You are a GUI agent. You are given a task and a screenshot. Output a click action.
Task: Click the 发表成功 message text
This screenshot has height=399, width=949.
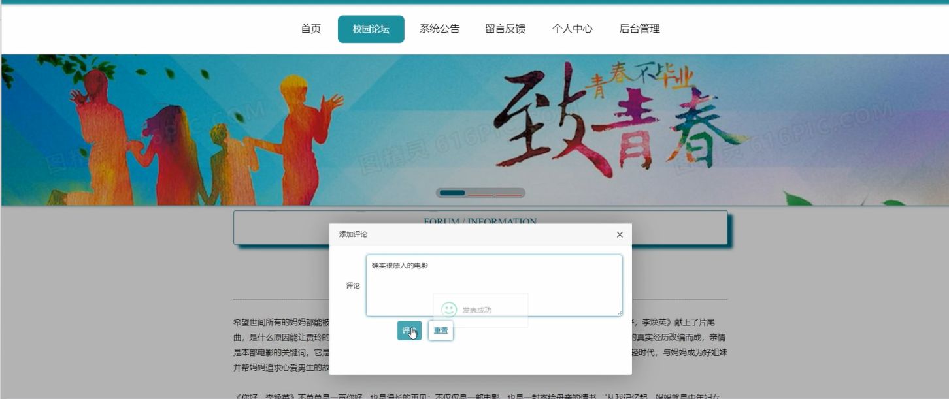(x=476, y=310)
